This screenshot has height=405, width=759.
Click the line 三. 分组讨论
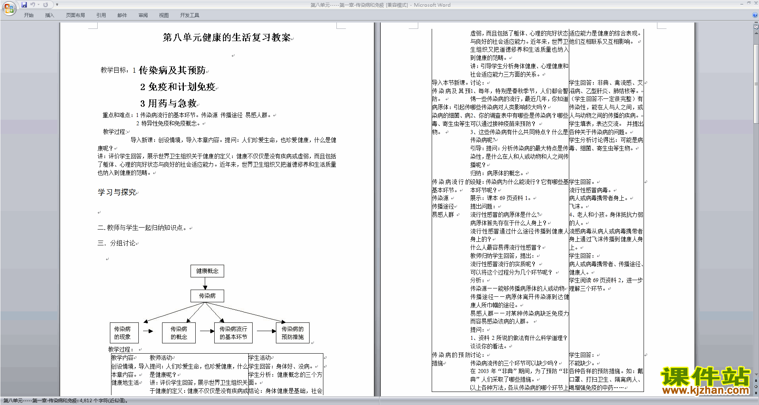117,243
